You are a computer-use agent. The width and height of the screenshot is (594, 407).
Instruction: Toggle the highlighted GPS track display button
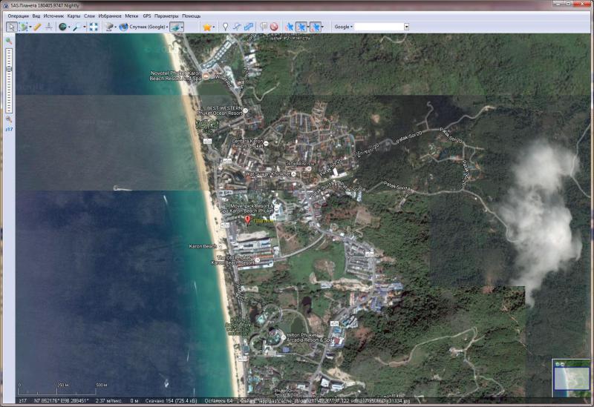click(301, 27)
